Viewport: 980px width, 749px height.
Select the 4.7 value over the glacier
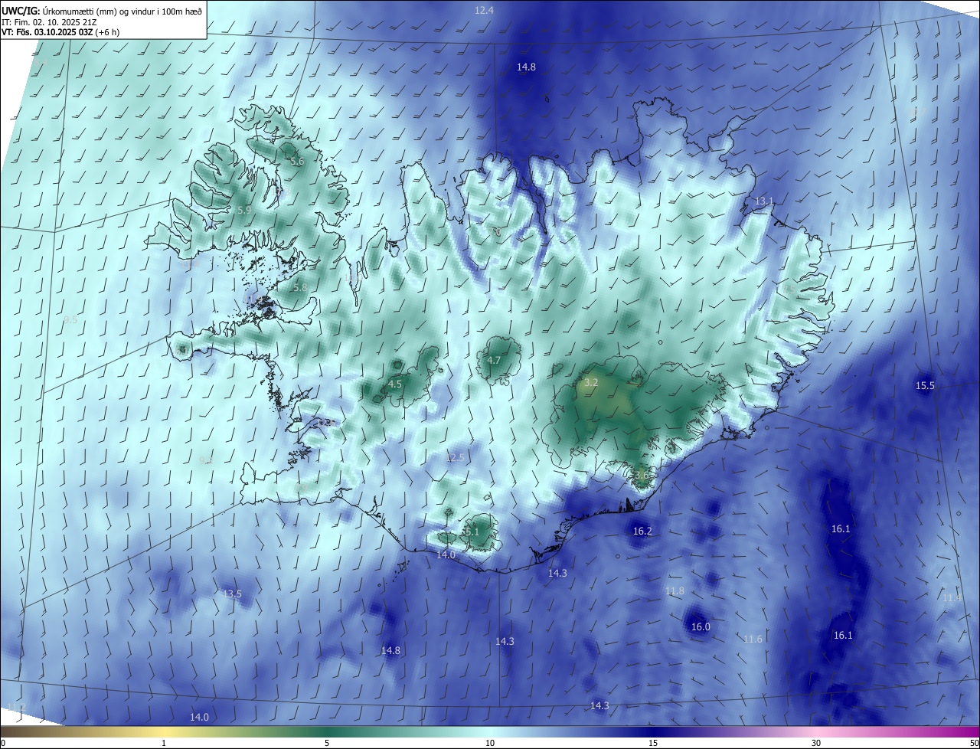coord(494,360)
